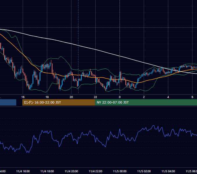The image size is (197, 174).
Task: Select the "11/4 18:00" date label
Action: point(47,171)
